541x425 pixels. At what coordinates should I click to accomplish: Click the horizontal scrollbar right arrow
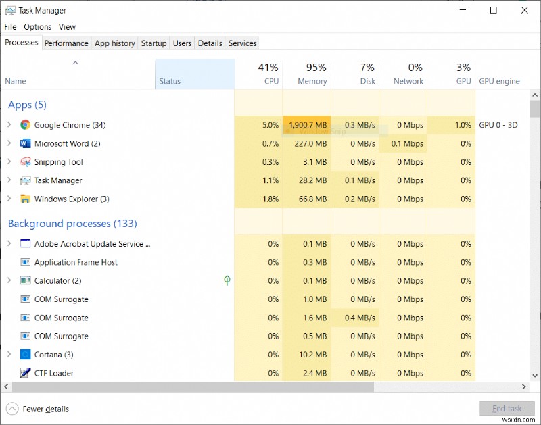pos(523,387)
